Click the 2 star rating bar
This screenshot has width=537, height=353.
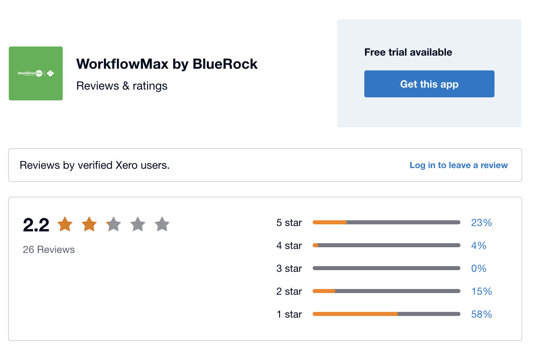pyautogui.click(x=387, y=291)
